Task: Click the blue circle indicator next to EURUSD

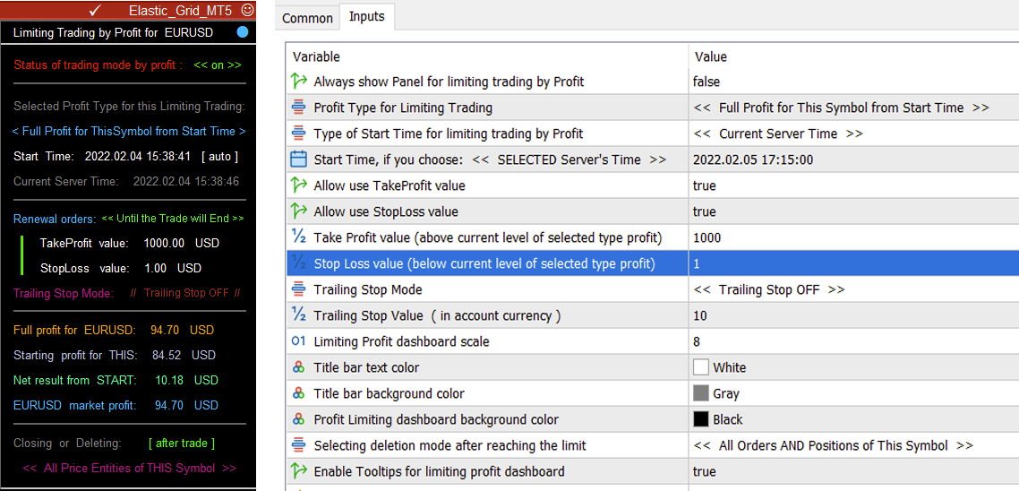Action: pos(243,32)
